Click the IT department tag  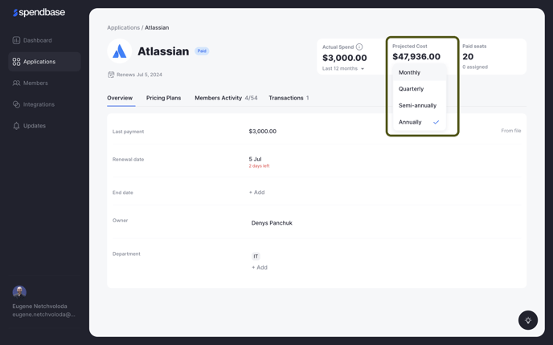point(256,256)
